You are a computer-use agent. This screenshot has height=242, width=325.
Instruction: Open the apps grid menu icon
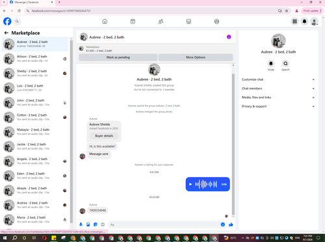(x=294, y=21)
